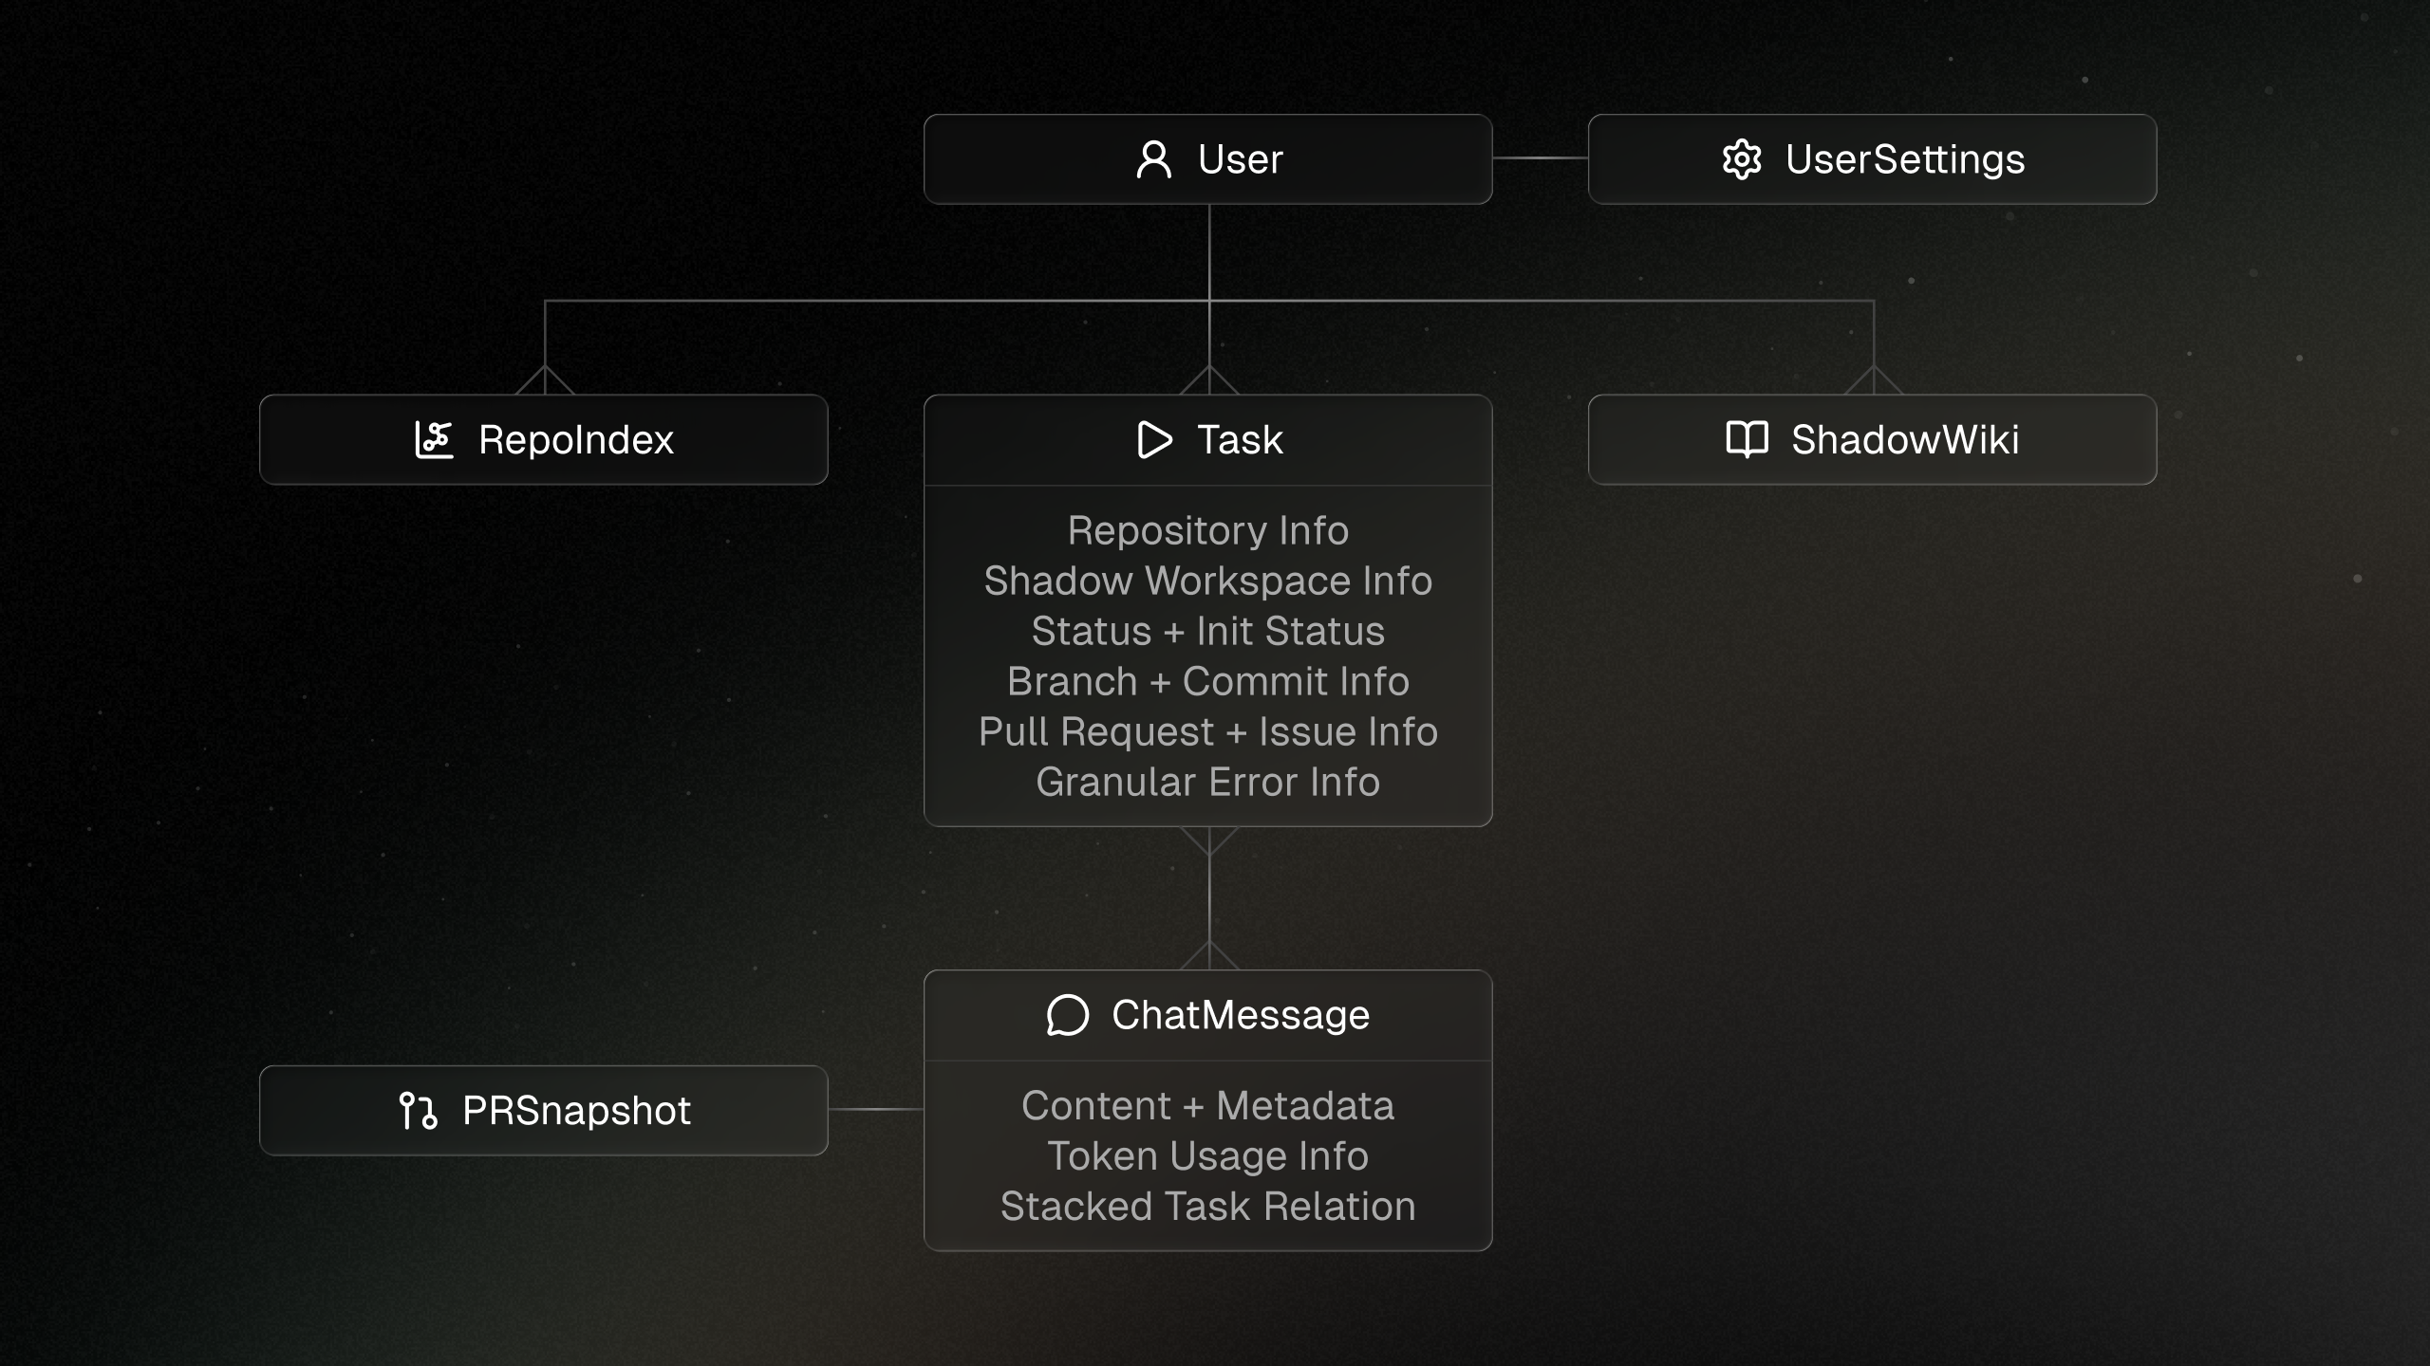Click the Branch + Commit Info line
This screenshot has width=2430, height=1366.
[1208, 682]
